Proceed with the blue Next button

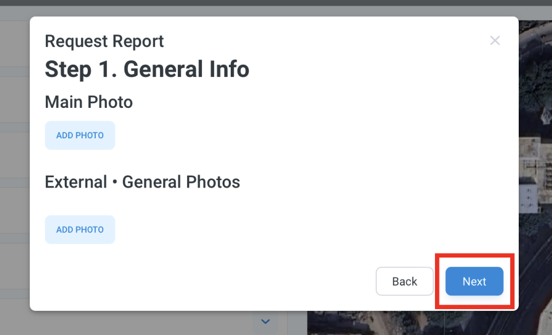point(474,281)
